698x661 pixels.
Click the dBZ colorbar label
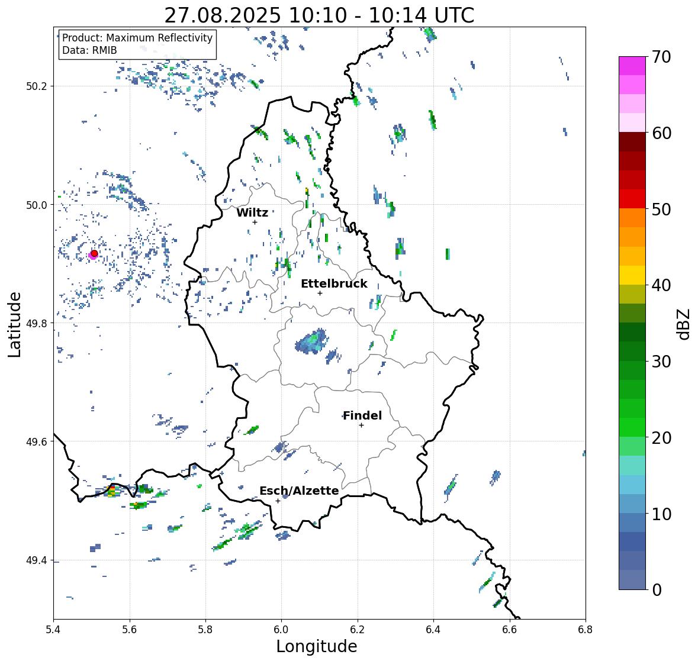[684, 324]
